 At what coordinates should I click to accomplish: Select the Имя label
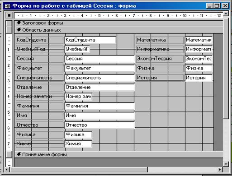point(40,116)
